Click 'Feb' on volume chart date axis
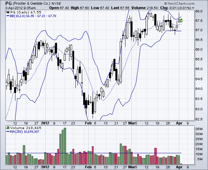 88,167
